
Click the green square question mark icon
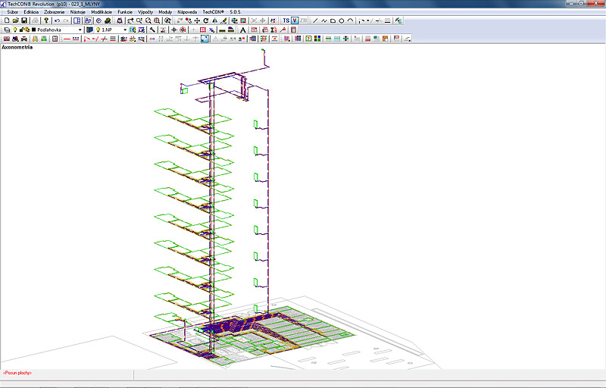pyautogui.click(x=308, y=39)
